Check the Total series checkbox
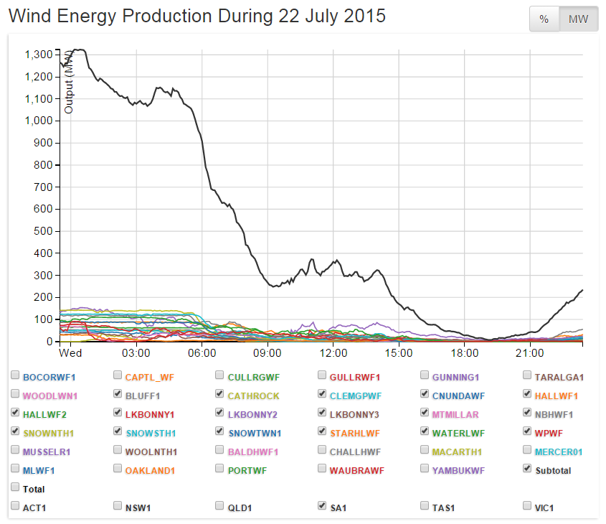Viewport: 606px width, 524px height. [16, 487]
